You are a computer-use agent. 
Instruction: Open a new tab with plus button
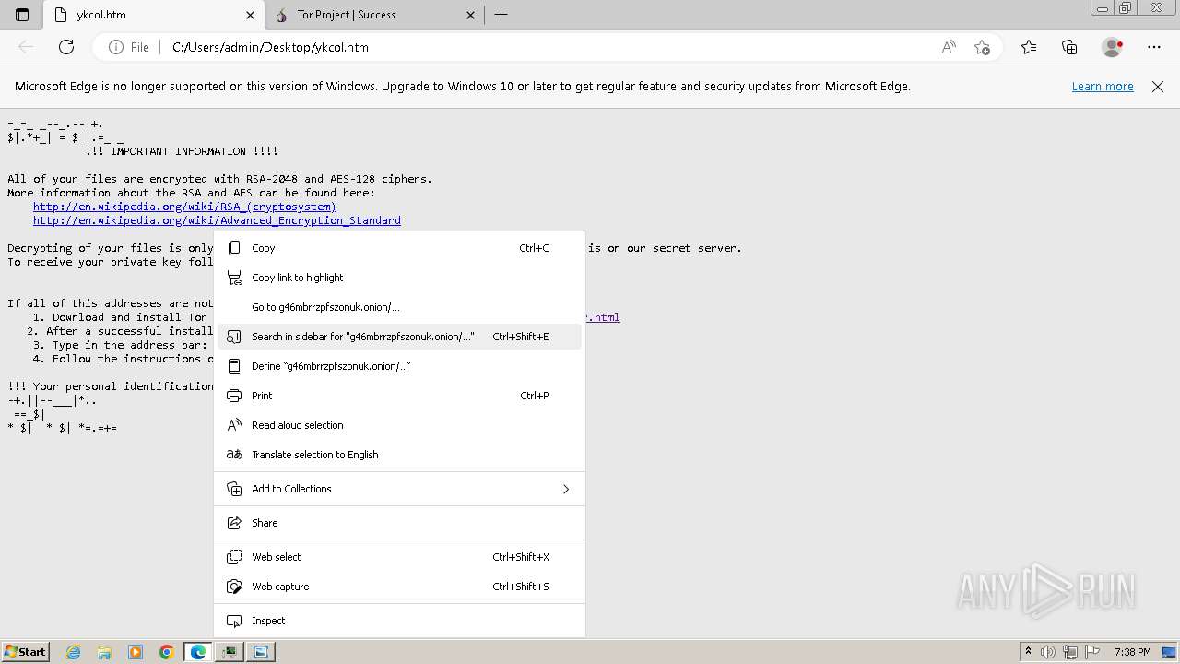(501, 15)
